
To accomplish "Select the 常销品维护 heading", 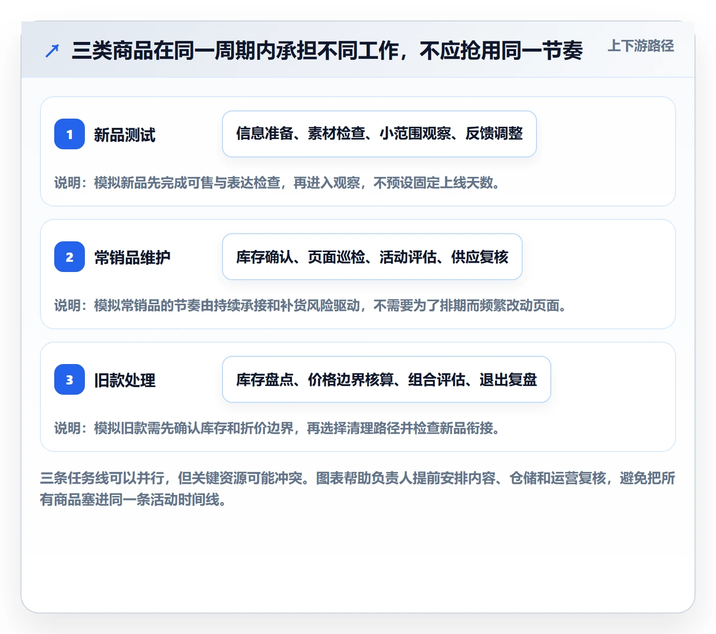I will coord(132,258).
